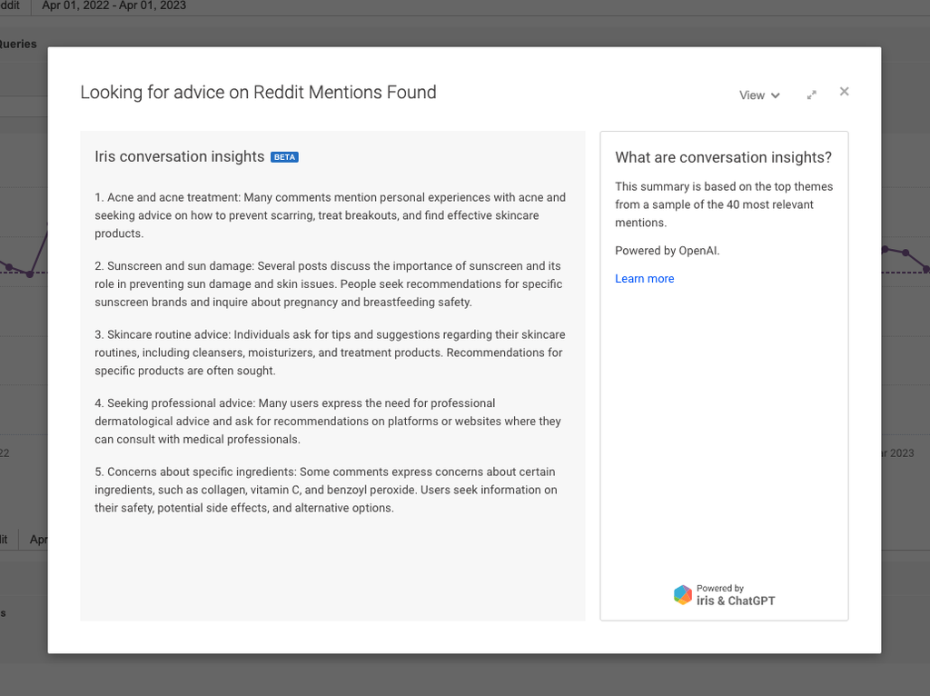Select the Acne and acne treatment insight

[330, 215]
